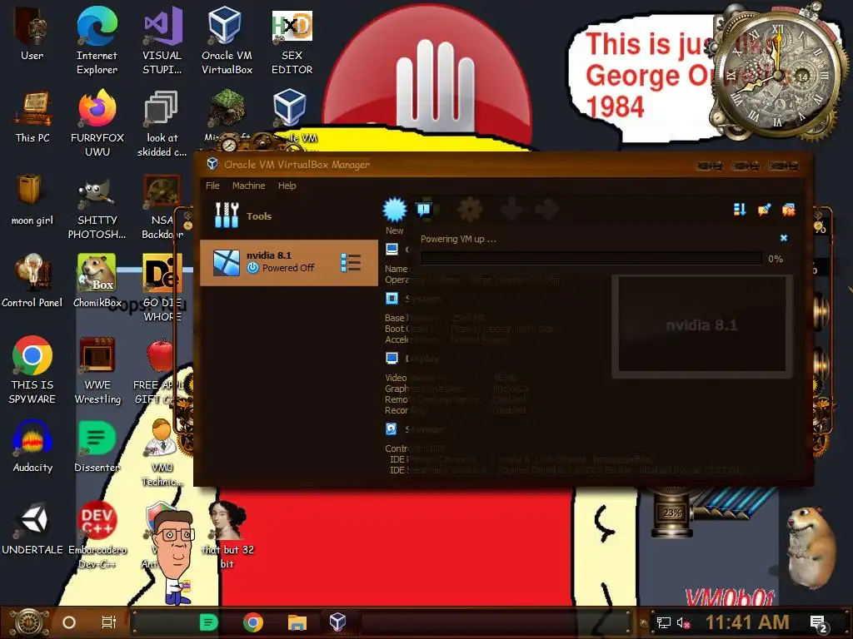Open Task View from the taskbar

[x=109, y=622]
